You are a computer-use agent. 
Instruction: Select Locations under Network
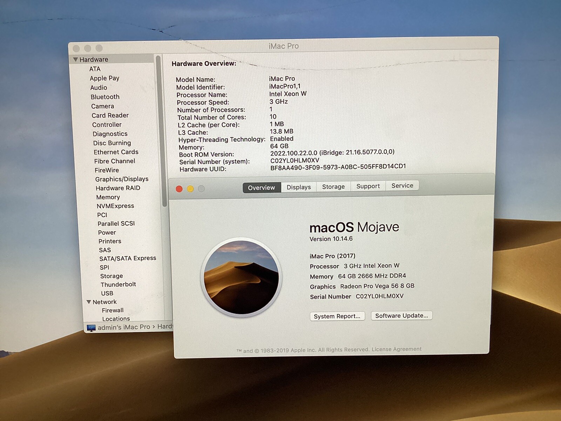(116, 319)
